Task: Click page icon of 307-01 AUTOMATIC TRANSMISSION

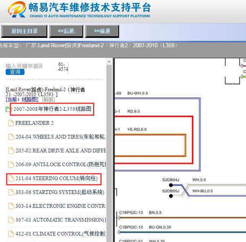Action: click(x=11, y=220)
